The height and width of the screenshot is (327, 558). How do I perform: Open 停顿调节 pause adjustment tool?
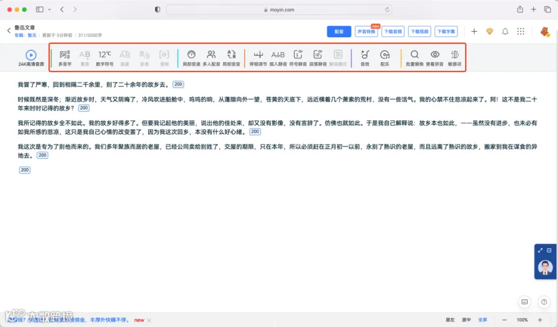click(258, 58)
